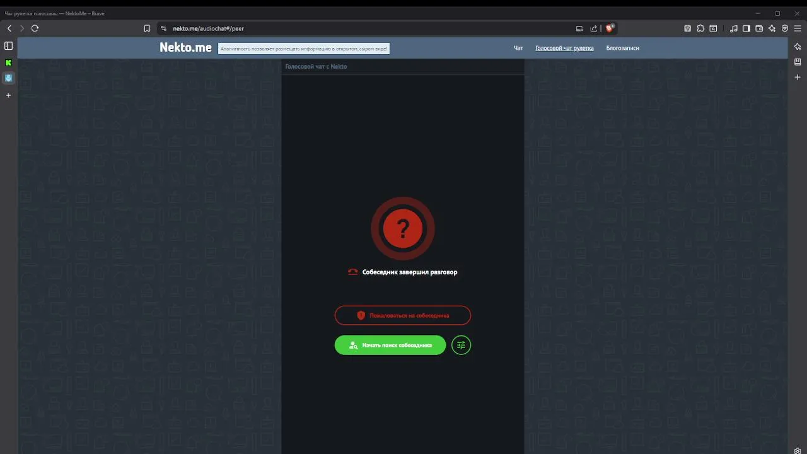Toggle the vertical tabs panel icon
The width and height of the screenshot is (807, 454).
8,46
